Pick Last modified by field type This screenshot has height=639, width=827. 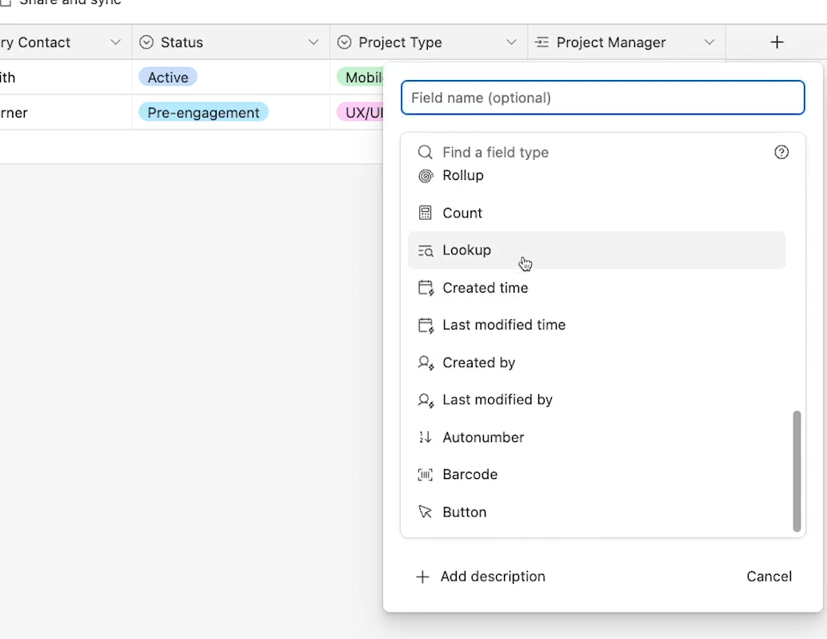click(497, 400)
